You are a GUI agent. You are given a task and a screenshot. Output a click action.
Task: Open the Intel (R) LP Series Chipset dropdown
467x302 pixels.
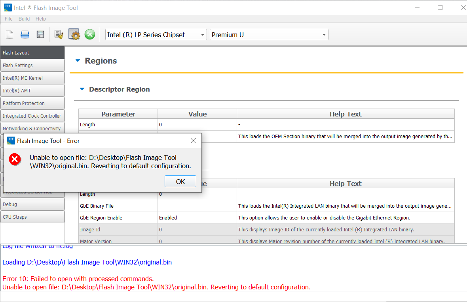pos(156,35)
